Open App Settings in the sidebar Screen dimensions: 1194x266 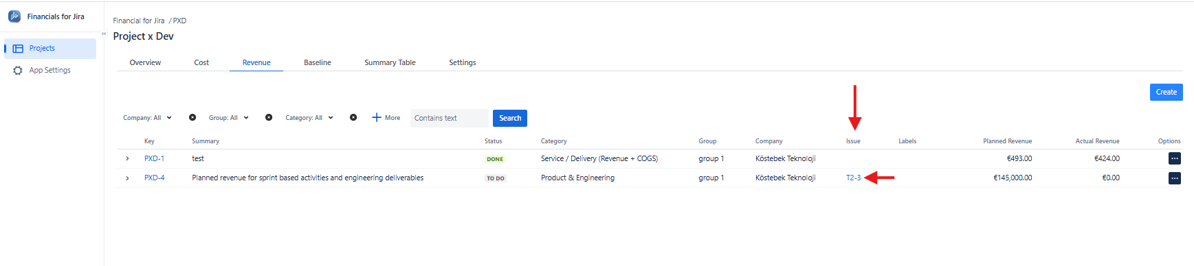pyautogui.click(x=50, y=71)
